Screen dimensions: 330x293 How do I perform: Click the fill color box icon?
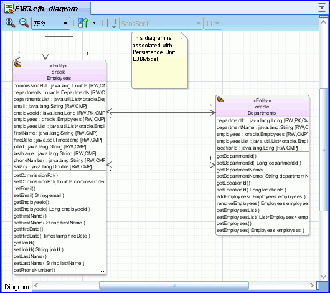[x=111, y=23]
